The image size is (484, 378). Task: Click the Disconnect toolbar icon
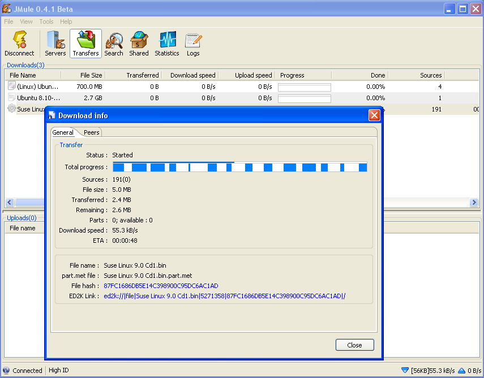click(x=19, y=44)
